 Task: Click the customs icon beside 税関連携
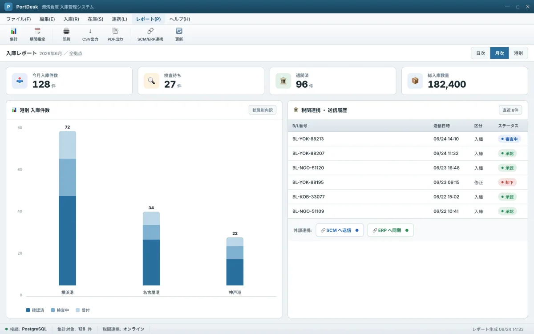click(296, 110)
